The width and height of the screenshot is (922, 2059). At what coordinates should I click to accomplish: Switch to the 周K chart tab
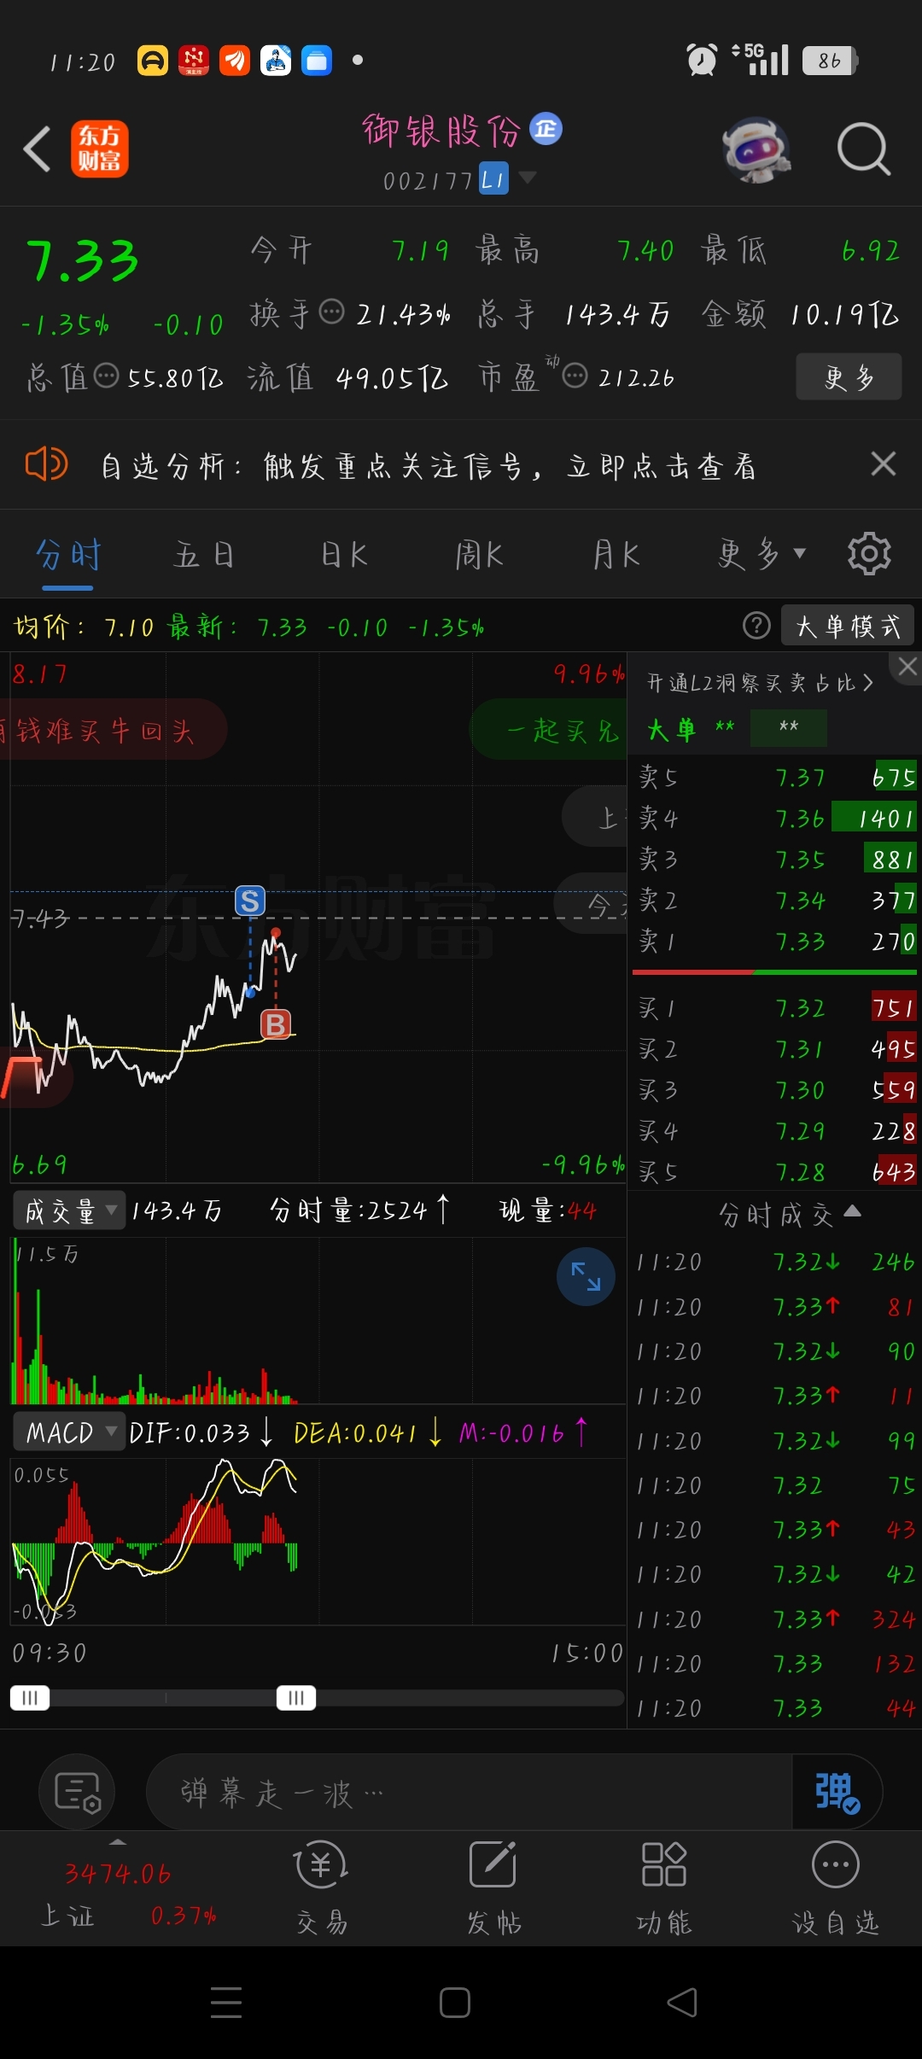[479, 556]
